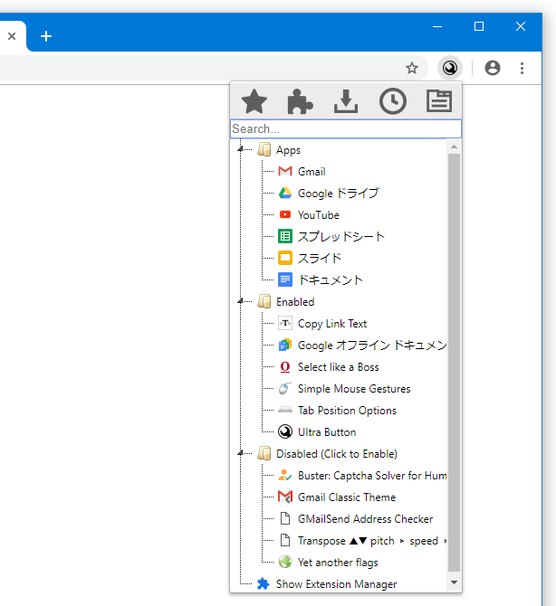Switch to the Extensions puzzle tab
This screenshot has height=606, width=556.
point(300,101)
